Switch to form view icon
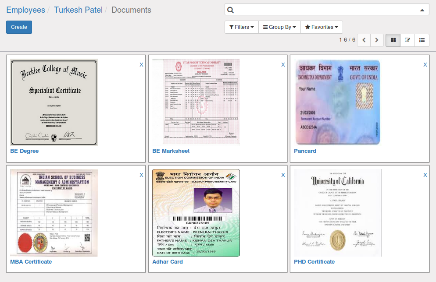Image resolution: width=436 pixels, height=282 pixels. point(407,40)
